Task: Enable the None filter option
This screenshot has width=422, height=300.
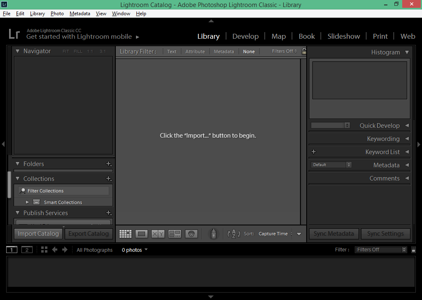Action: pos(249,51)
